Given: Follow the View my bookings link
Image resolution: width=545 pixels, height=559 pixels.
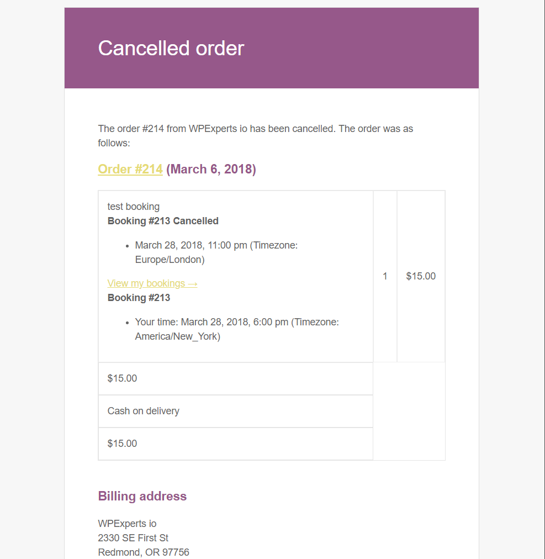Looking at the screenshot, I should [152, 283].
